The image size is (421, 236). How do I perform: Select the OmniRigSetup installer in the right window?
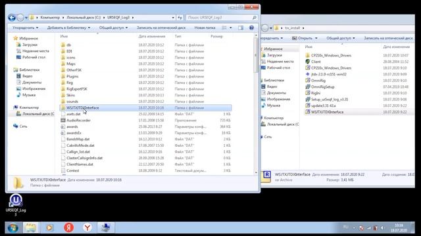(322, 87)
